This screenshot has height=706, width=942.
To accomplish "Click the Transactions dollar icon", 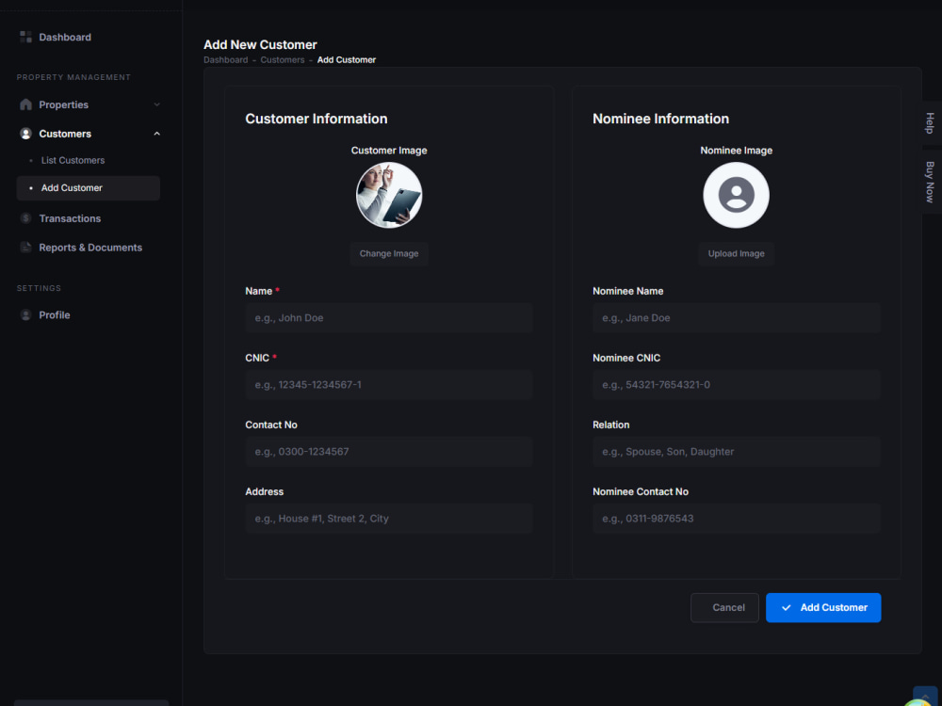I will click(x=25, y=218).
